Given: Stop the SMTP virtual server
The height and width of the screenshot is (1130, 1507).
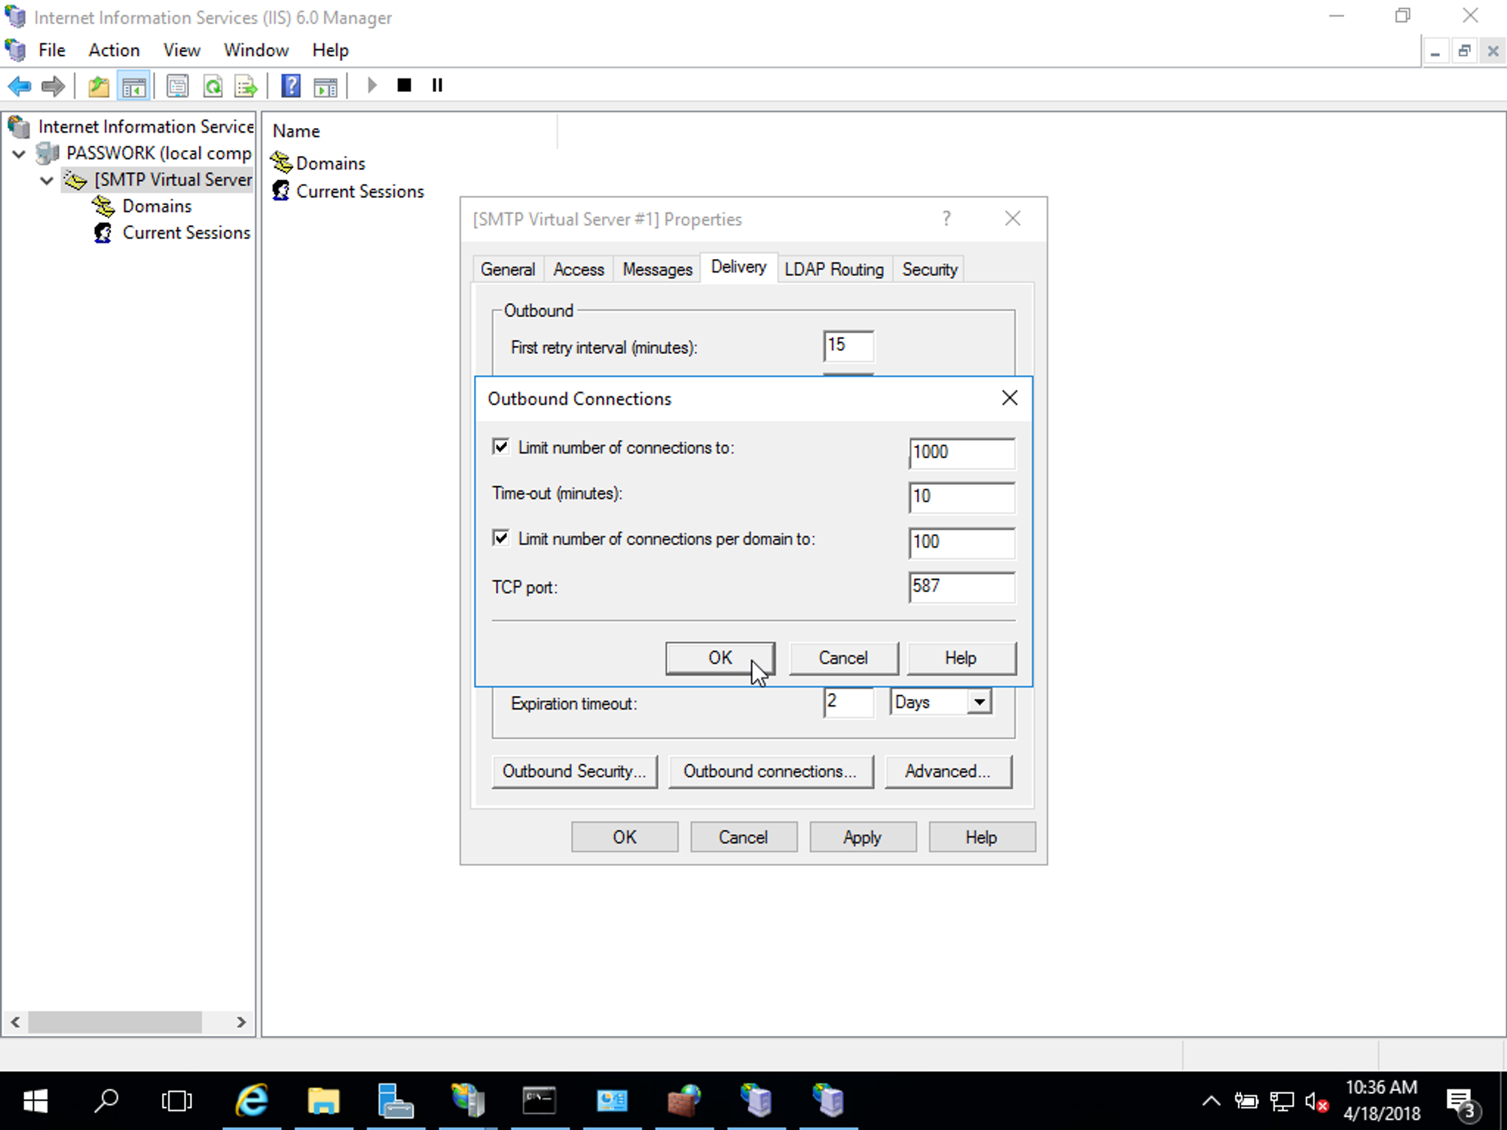Looking at the screenshot, I should 404,85.
